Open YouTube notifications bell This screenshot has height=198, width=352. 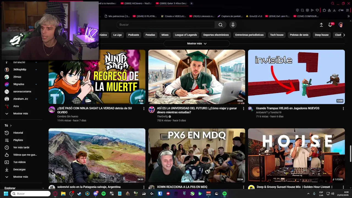[331, 25]
